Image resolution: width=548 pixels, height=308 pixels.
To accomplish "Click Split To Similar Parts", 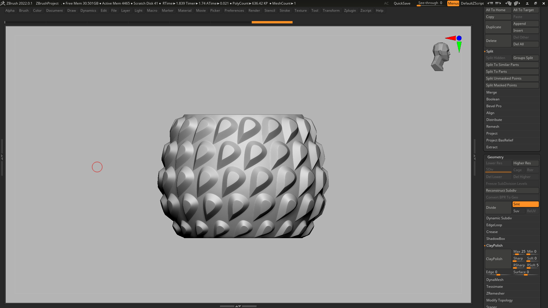I will pos(512,65).
